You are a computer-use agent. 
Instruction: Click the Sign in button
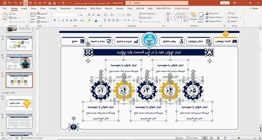(x=225, y=3)
